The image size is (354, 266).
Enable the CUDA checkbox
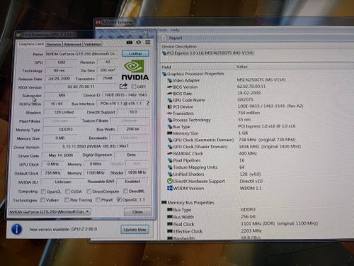(67, 192)
